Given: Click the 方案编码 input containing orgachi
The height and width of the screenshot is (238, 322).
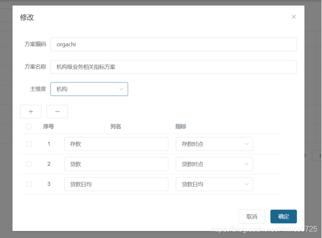Looking at the screenshot, I should pos(174,44).
